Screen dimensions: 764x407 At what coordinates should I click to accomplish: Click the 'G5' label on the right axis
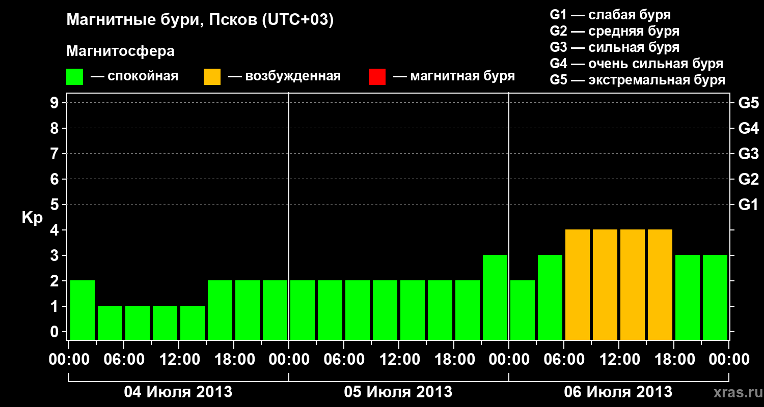[x=748, y=103]
